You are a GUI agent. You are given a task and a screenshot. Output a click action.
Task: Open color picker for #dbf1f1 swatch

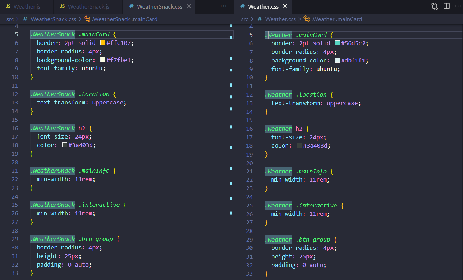coord(337,60)
